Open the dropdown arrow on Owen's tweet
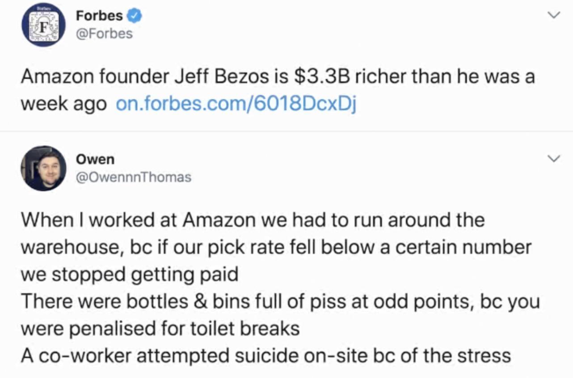The height and width of the screenshot is (378, 573). [554, 157]
